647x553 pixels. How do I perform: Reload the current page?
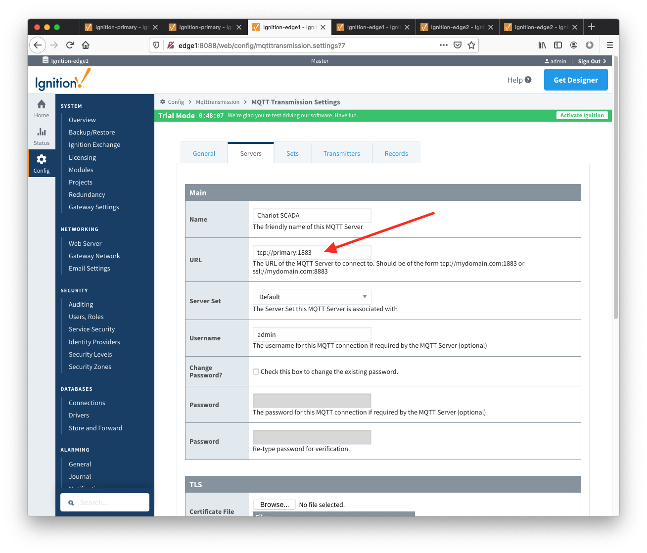(70, 45)
